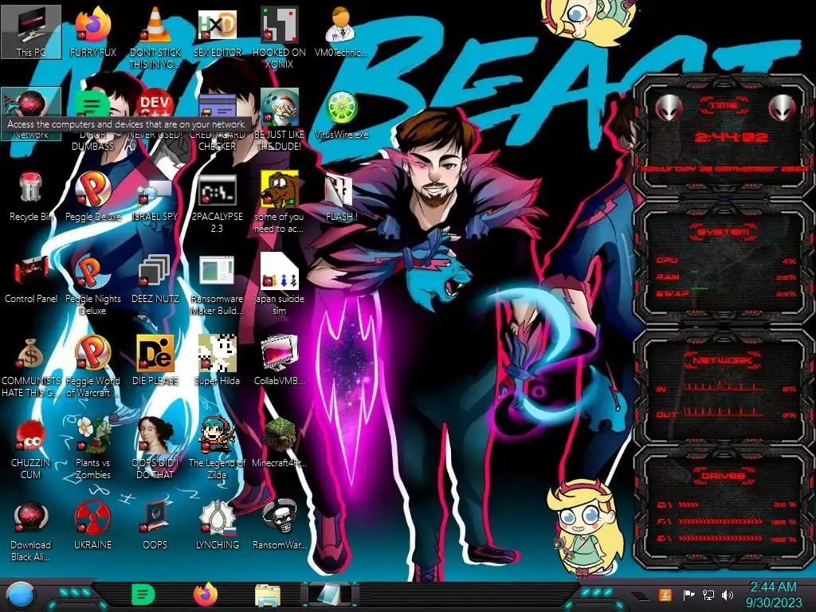
Task: Click the right alien head gadget icon
Action: (x=783, y=108)
